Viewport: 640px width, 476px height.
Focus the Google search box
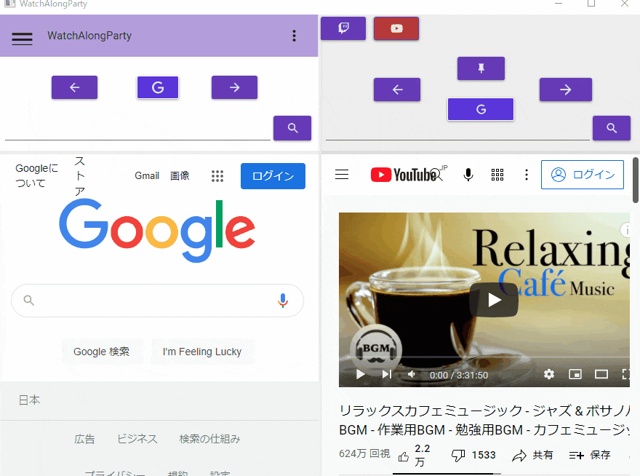tap(157, 301)
